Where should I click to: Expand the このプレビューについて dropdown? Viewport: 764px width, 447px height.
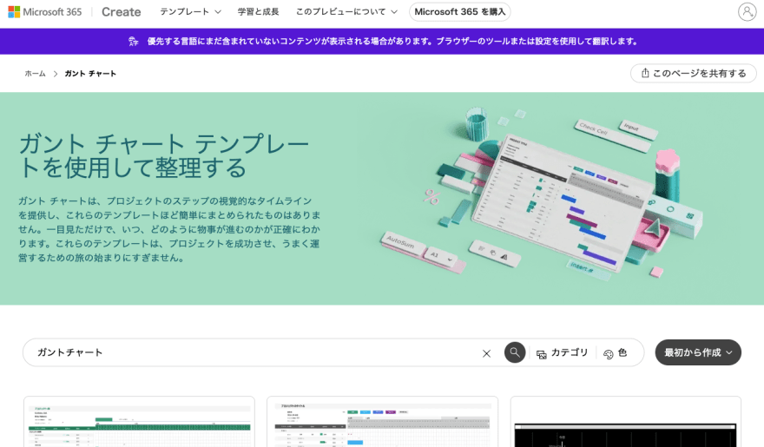pos(346,11)
